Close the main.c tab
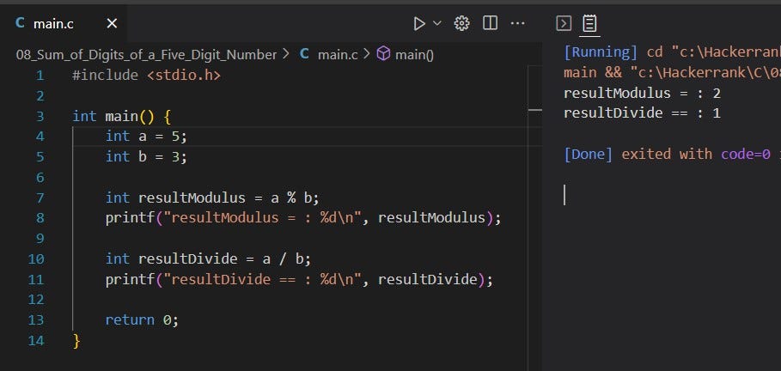This screenshot has height=371, width=781. [x=112, y=23]
